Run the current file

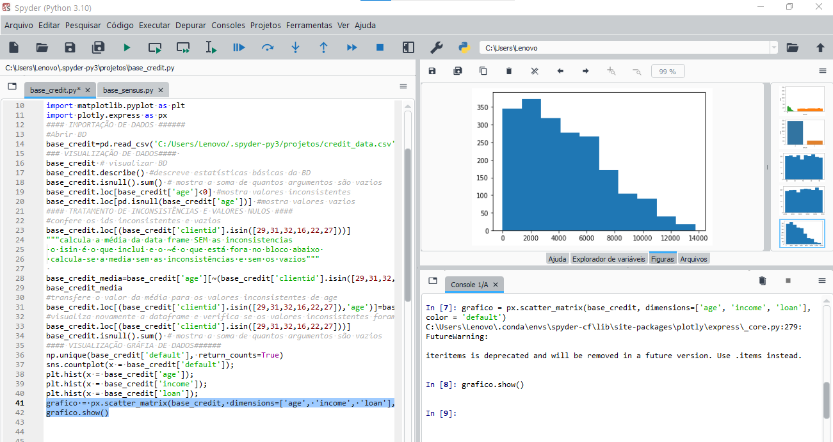pos(126,47)
